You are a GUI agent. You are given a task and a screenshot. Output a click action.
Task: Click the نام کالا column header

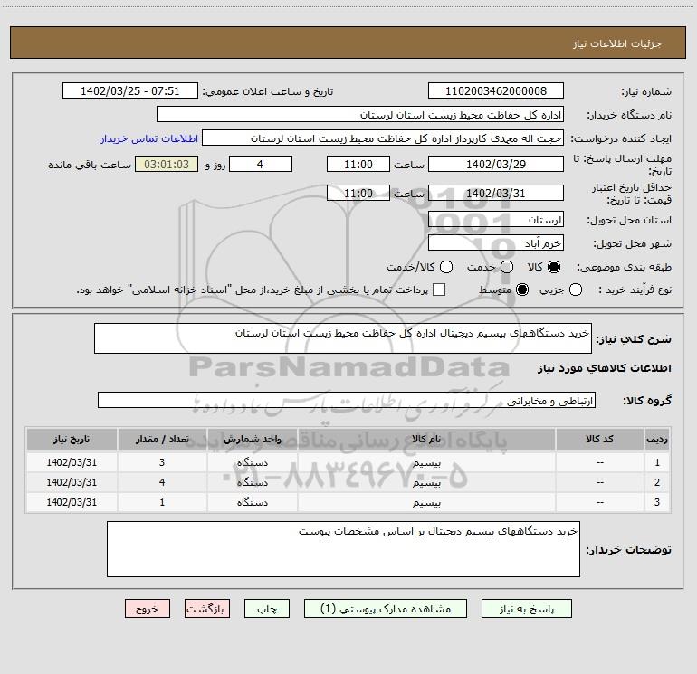pos(426,440)
